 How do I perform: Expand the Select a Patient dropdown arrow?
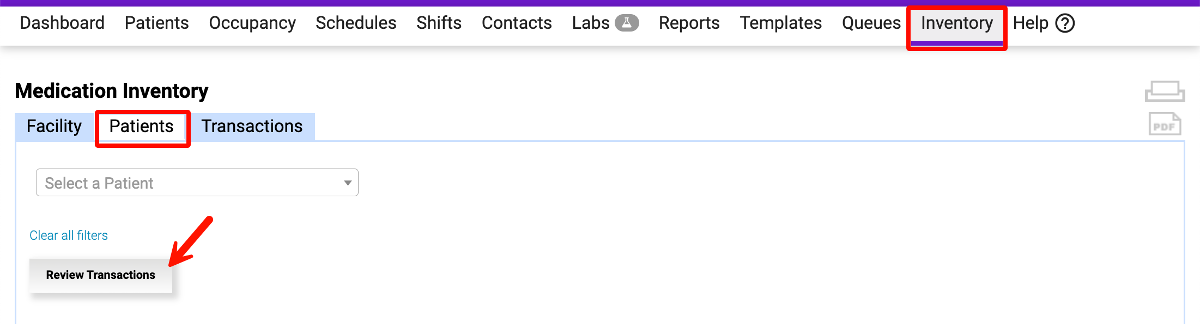tap(348, 183)
